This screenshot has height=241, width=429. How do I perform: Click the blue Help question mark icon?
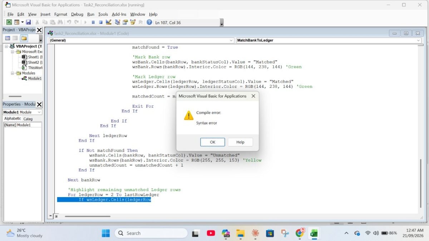(x=149, y=22)
